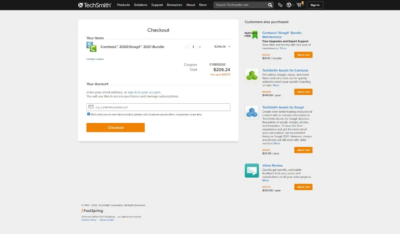Click the orange Checkout button

click(116, 128)
